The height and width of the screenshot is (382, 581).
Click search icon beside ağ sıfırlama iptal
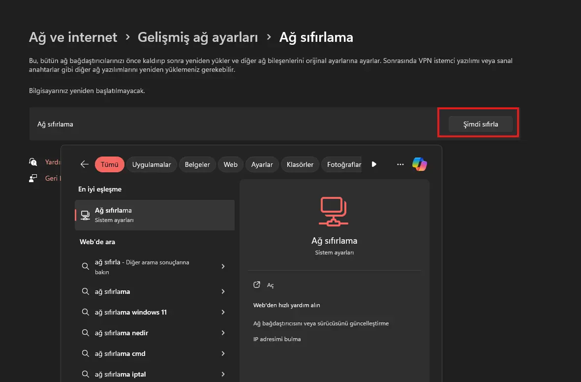(85, 374)
